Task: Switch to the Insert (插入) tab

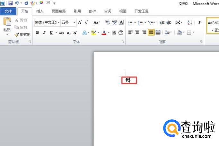Action: pos(40,11)
